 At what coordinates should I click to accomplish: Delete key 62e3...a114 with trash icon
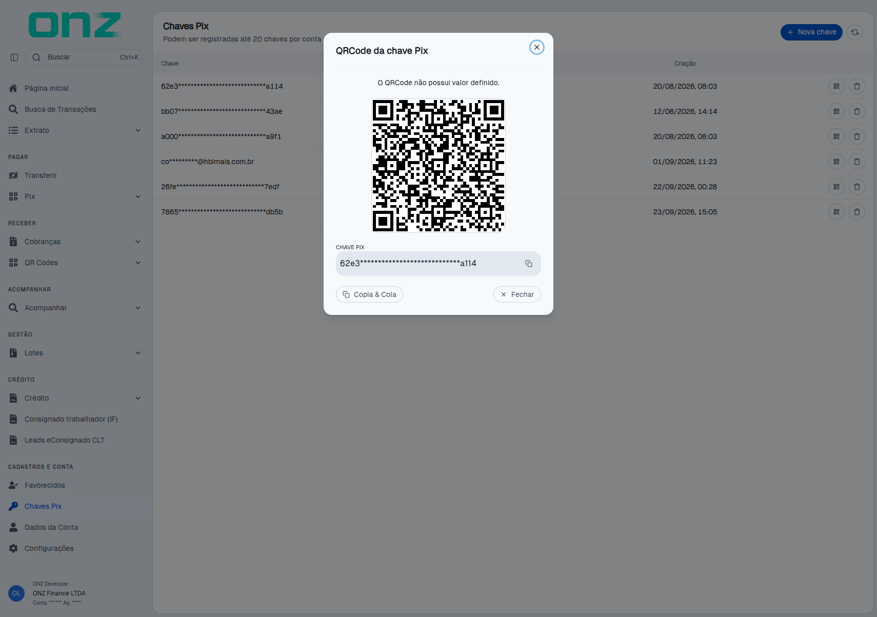[x=857, y=86]
